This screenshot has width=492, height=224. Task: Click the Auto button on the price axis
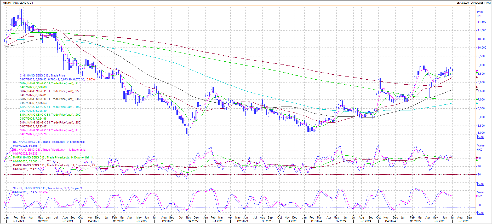tap(480, 137)
